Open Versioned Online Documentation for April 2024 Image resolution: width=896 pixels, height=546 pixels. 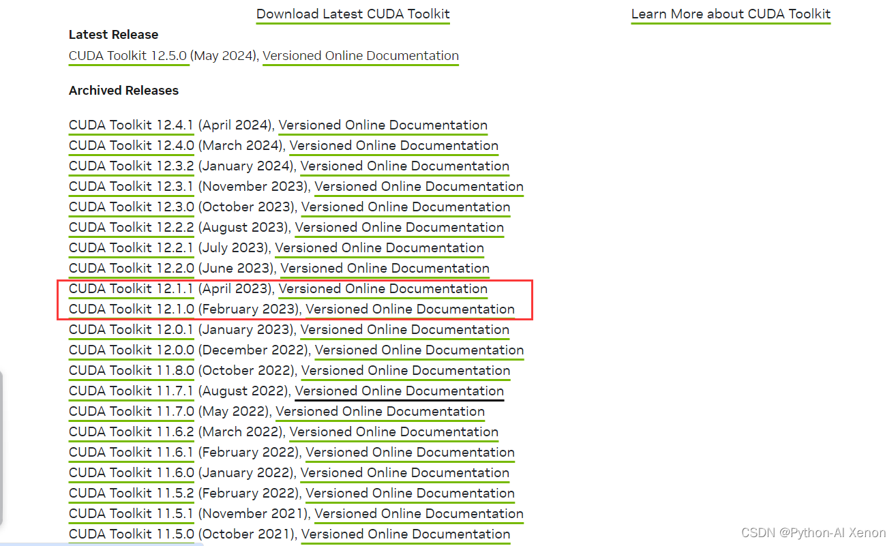[x=383, y=125]
